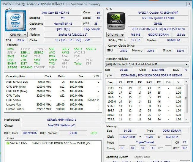Click the 0.8567 V CPU Status VID value
Screen dimensions: 193x162
(x=93, y=100)
